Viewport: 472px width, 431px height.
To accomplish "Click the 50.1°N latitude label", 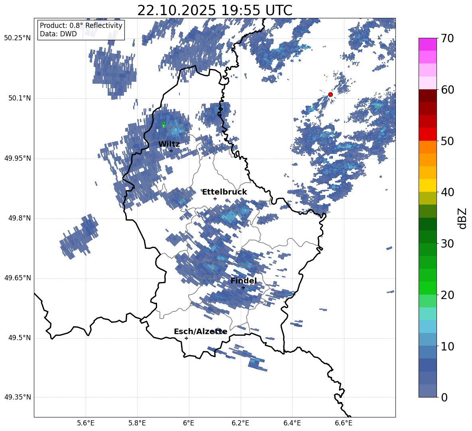I will 20,98.
